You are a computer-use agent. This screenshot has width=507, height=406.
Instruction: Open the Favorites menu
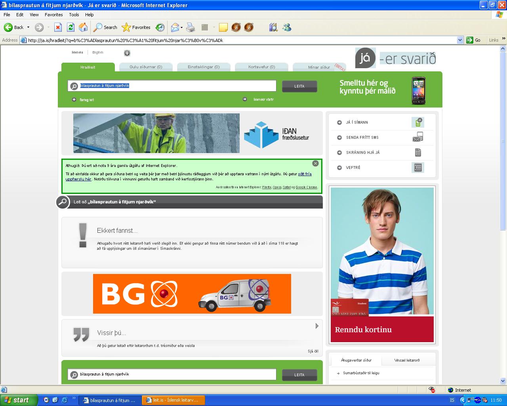[53, 15]
